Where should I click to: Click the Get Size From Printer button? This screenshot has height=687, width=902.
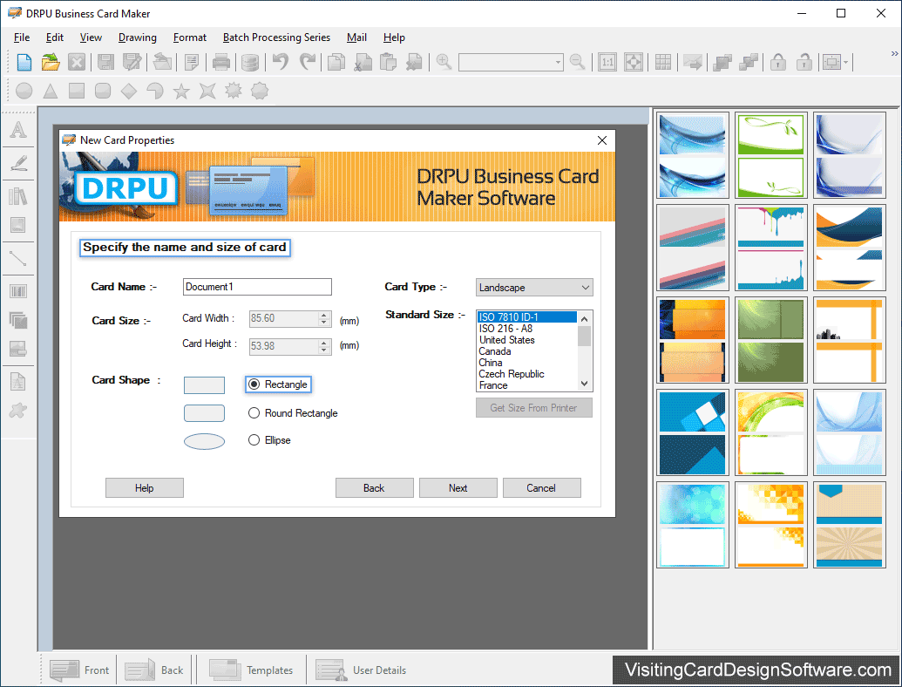point(534,408)
